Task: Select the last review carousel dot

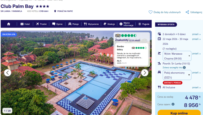Action: (x=138, y=68)
